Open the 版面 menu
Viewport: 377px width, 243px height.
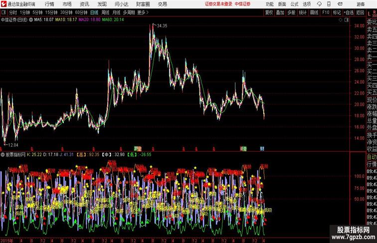[282, 4]
